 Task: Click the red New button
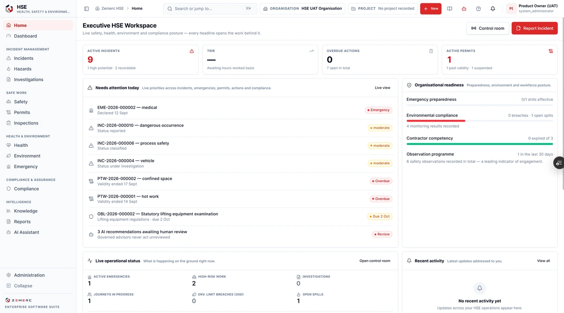(x=431, y=8)
